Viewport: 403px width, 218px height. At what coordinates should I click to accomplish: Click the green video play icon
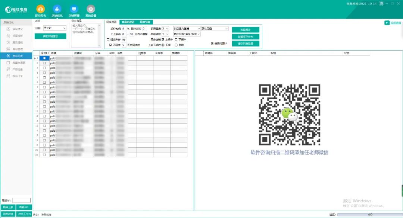coord(387,23)
